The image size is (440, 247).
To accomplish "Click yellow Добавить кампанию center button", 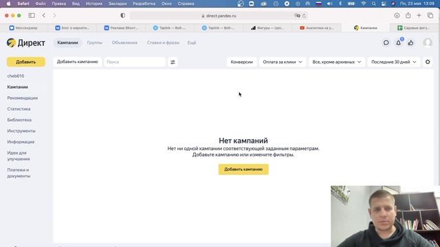I will [x=243, y=169].
